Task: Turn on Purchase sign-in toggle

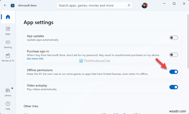Action: [174, 55]
